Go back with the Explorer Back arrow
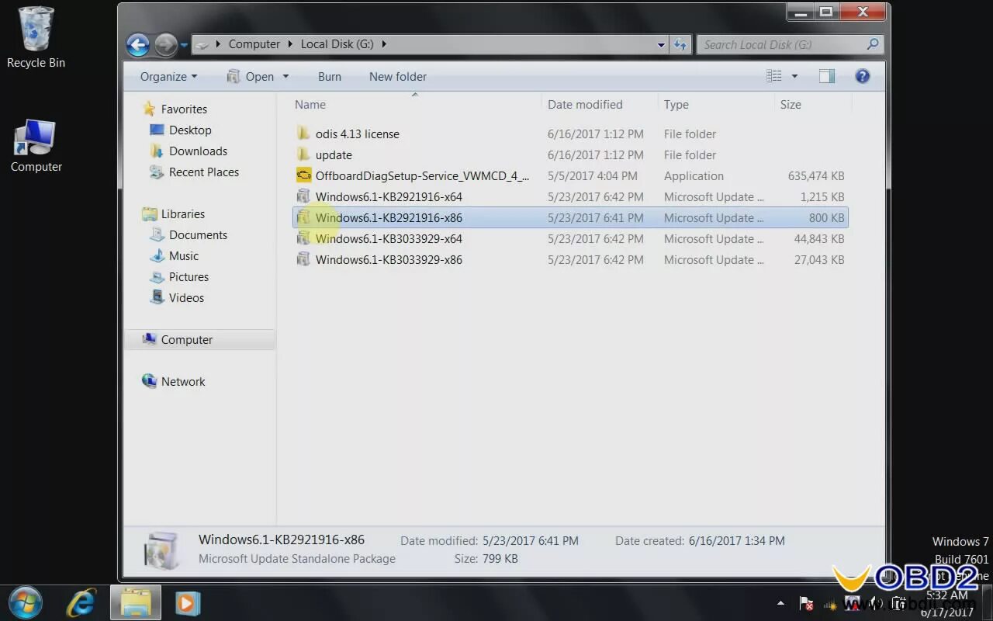 (138, 45)
